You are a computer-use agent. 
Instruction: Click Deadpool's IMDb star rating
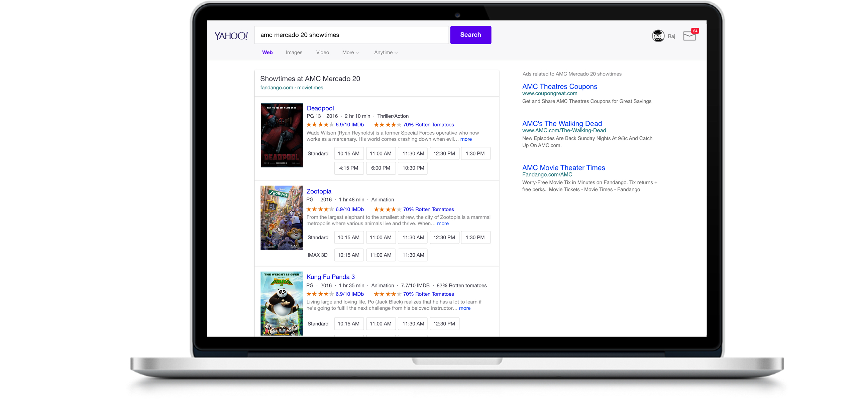(320, 125)
